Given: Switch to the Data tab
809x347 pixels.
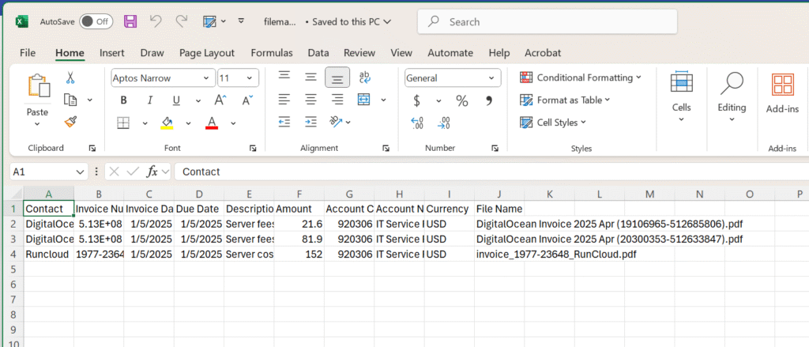Looking at the screenshot, I should 318,53.
